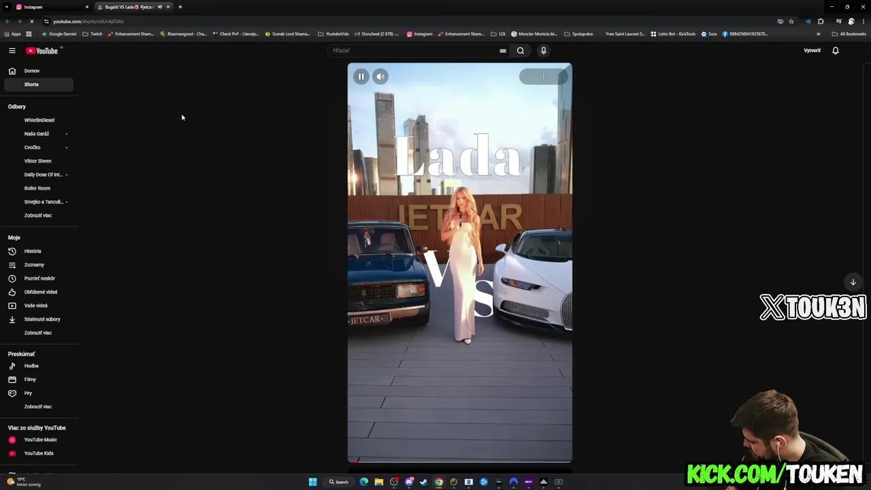This screenshot has height=490, width=871.
Task: Open Microsoft Edge from taskbar
Action: click(x=364, y=482)
